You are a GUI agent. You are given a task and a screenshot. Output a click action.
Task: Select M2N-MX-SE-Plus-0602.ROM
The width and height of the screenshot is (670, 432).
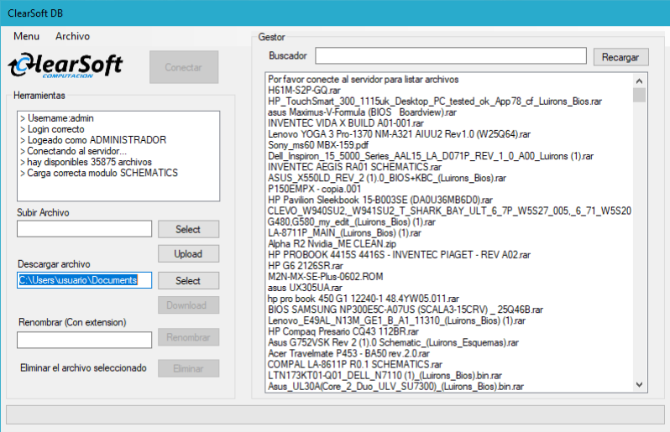click(326, 277)
